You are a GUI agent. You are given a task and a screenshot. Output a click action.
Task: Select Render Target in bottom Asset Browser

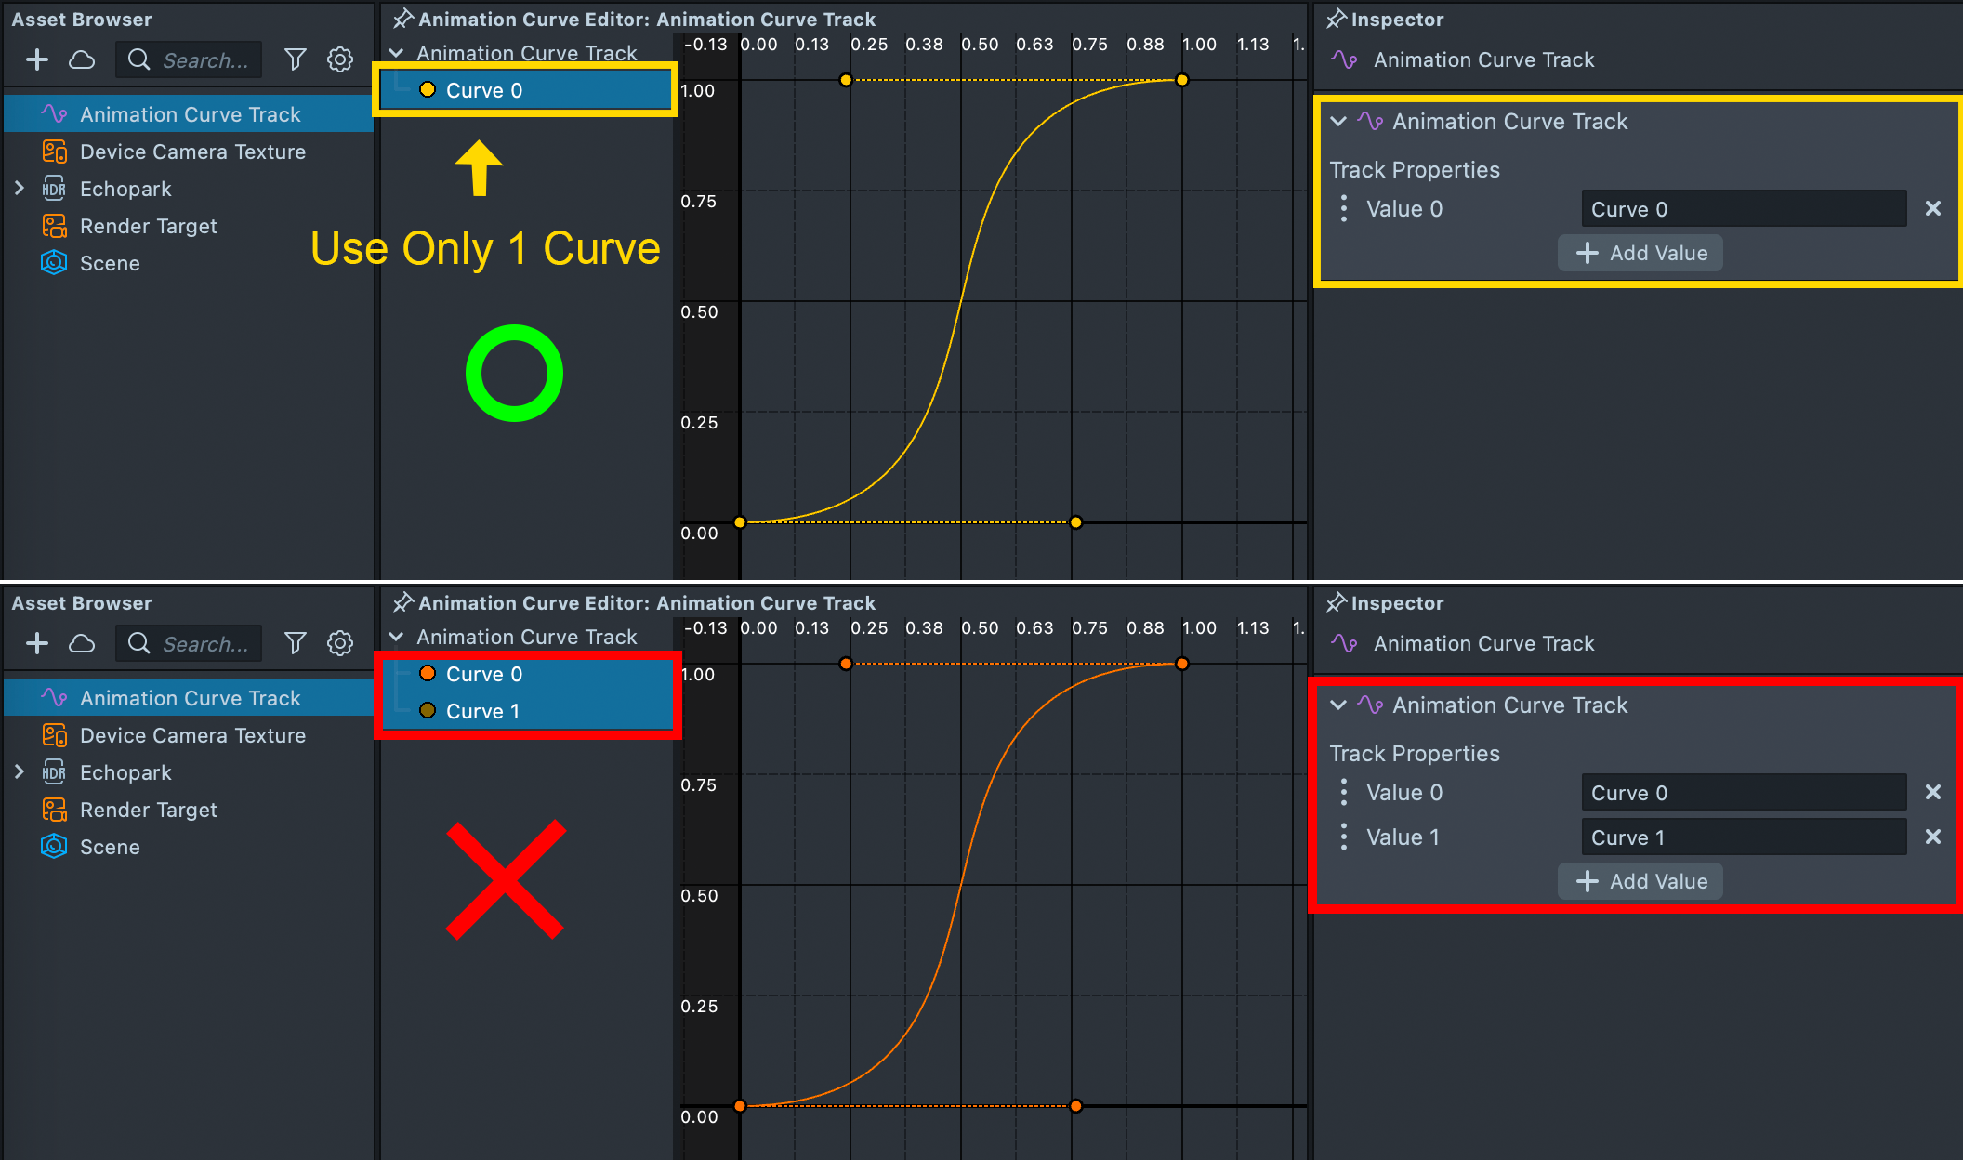[x=149, y=810]
